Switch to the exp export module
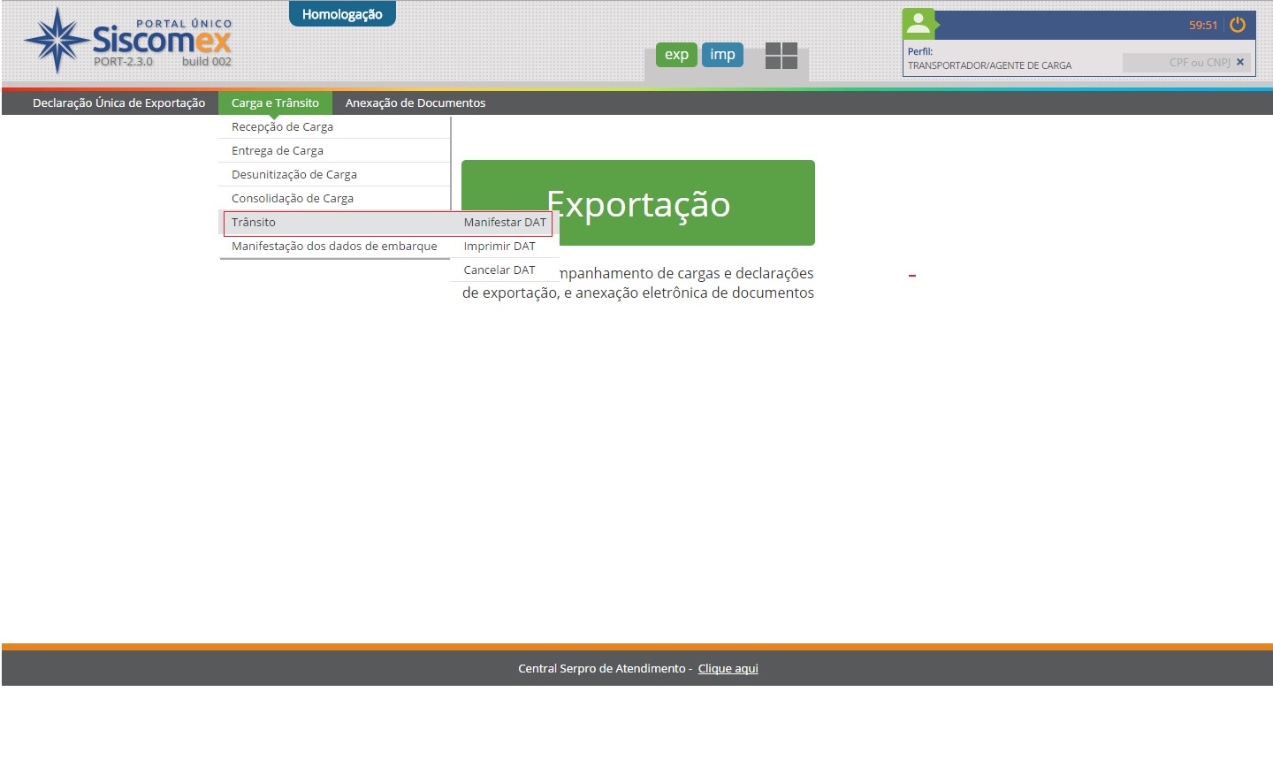1273x760 pixels. (x=676, y=55)
